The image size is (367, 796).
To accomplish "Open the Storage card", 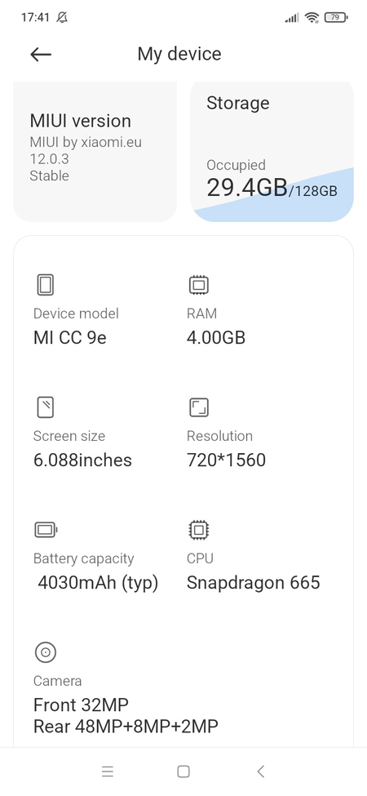I will tap(272, 151).
